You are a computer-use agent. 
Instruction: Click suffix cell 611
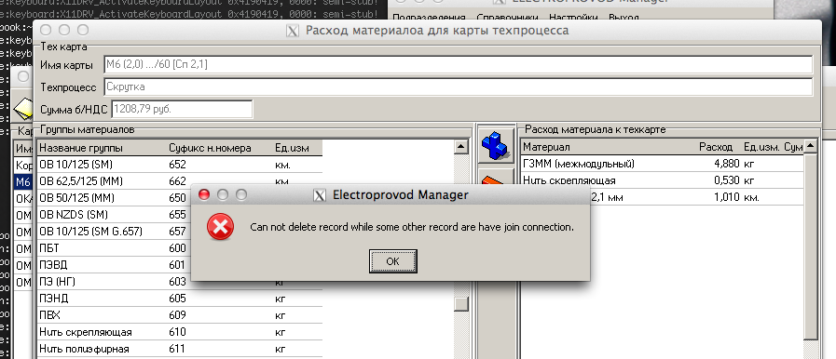(x=177, y=349)
